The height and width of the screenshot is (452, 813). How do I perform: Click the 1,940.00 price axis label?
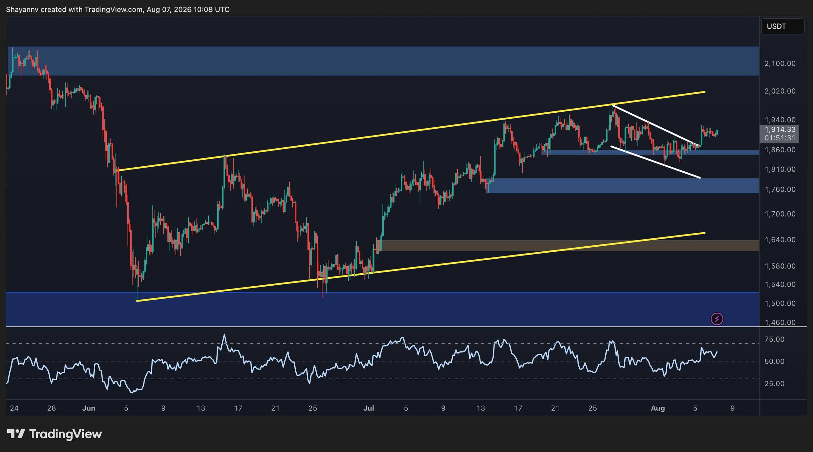pyautogui.click(x=780, y=120)
